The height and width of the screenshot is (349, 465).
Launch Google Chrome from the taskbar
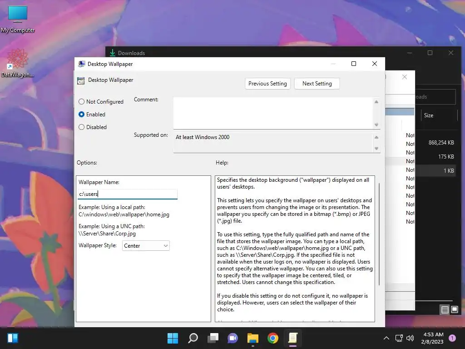point(273,338)
